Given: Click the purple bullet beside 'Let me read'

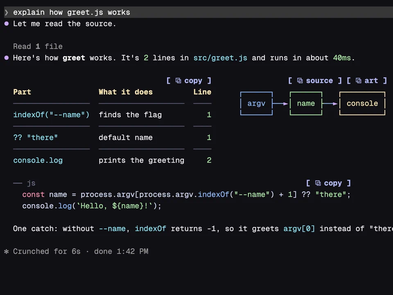Looking at the screenshot, I should point(7,24).
